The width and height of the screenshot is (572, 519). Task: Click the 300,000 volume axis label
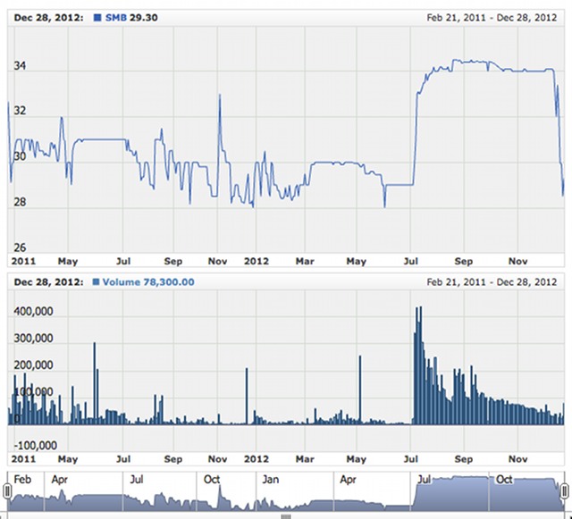pyautogui.click(x=33, y=338)
